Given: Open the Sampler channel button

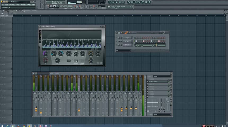Looking at the screenshot, I should pyautogui.click(x=127, y=38).
